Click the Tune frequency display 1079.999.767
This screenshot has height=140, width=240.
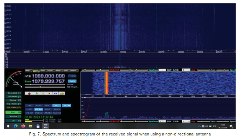tap(48, 81)
